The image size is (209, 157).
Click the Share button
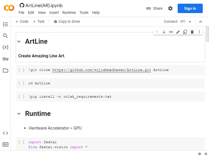154,8
